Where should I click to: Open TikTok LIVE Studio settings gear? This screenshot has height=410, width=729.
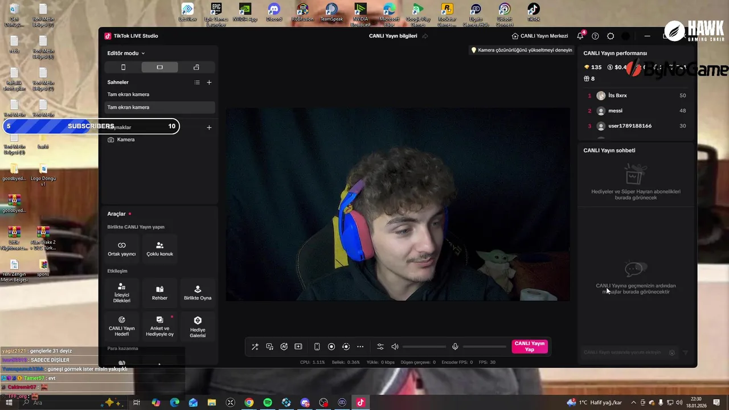tap(611, 36)
